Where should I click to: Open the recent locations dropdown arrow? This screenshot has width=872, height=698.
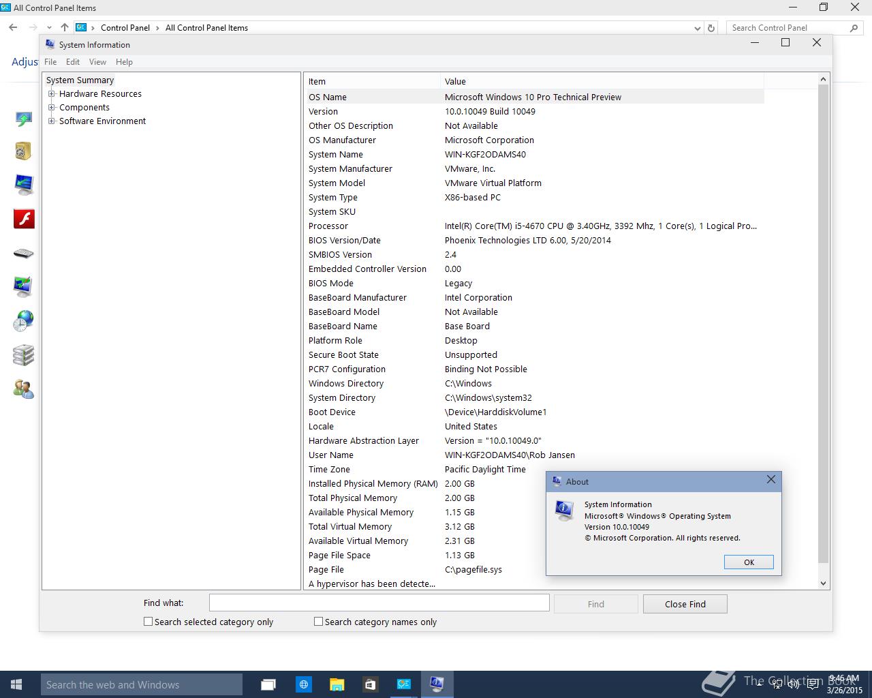50,28
